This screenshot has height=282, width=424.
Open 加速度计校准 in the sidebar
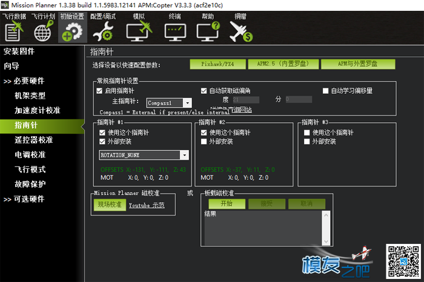click(38, 110)
